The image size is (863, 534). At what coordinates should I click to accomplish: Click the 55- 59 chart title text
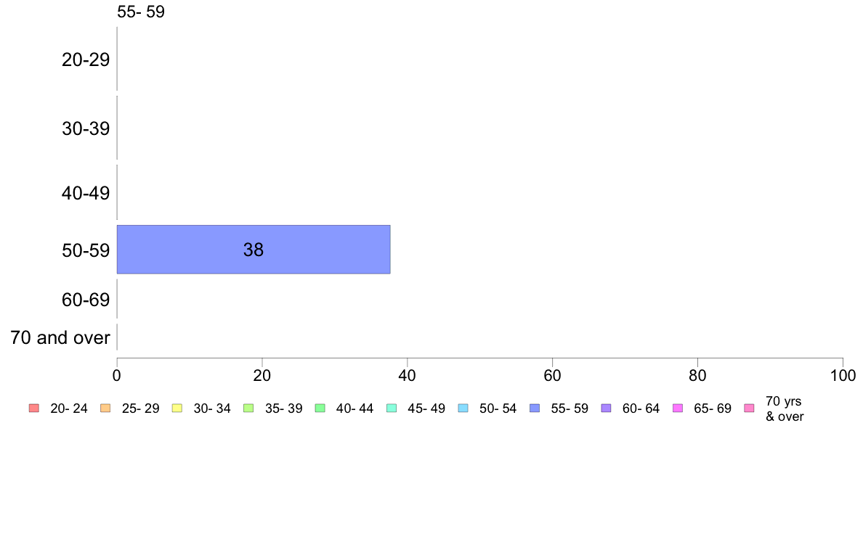tap(141, 12)
